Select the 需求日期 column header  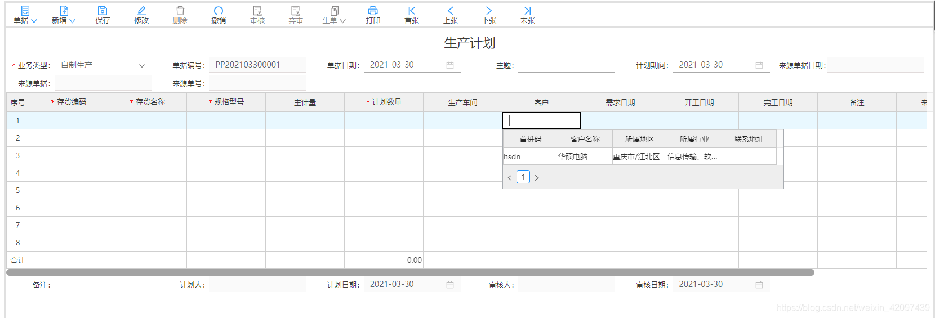click(x=620, y=102)
